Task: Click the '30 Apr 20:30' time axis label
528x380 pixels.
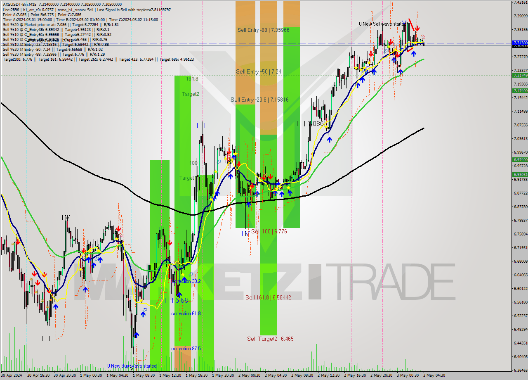Action: (66, 375)
